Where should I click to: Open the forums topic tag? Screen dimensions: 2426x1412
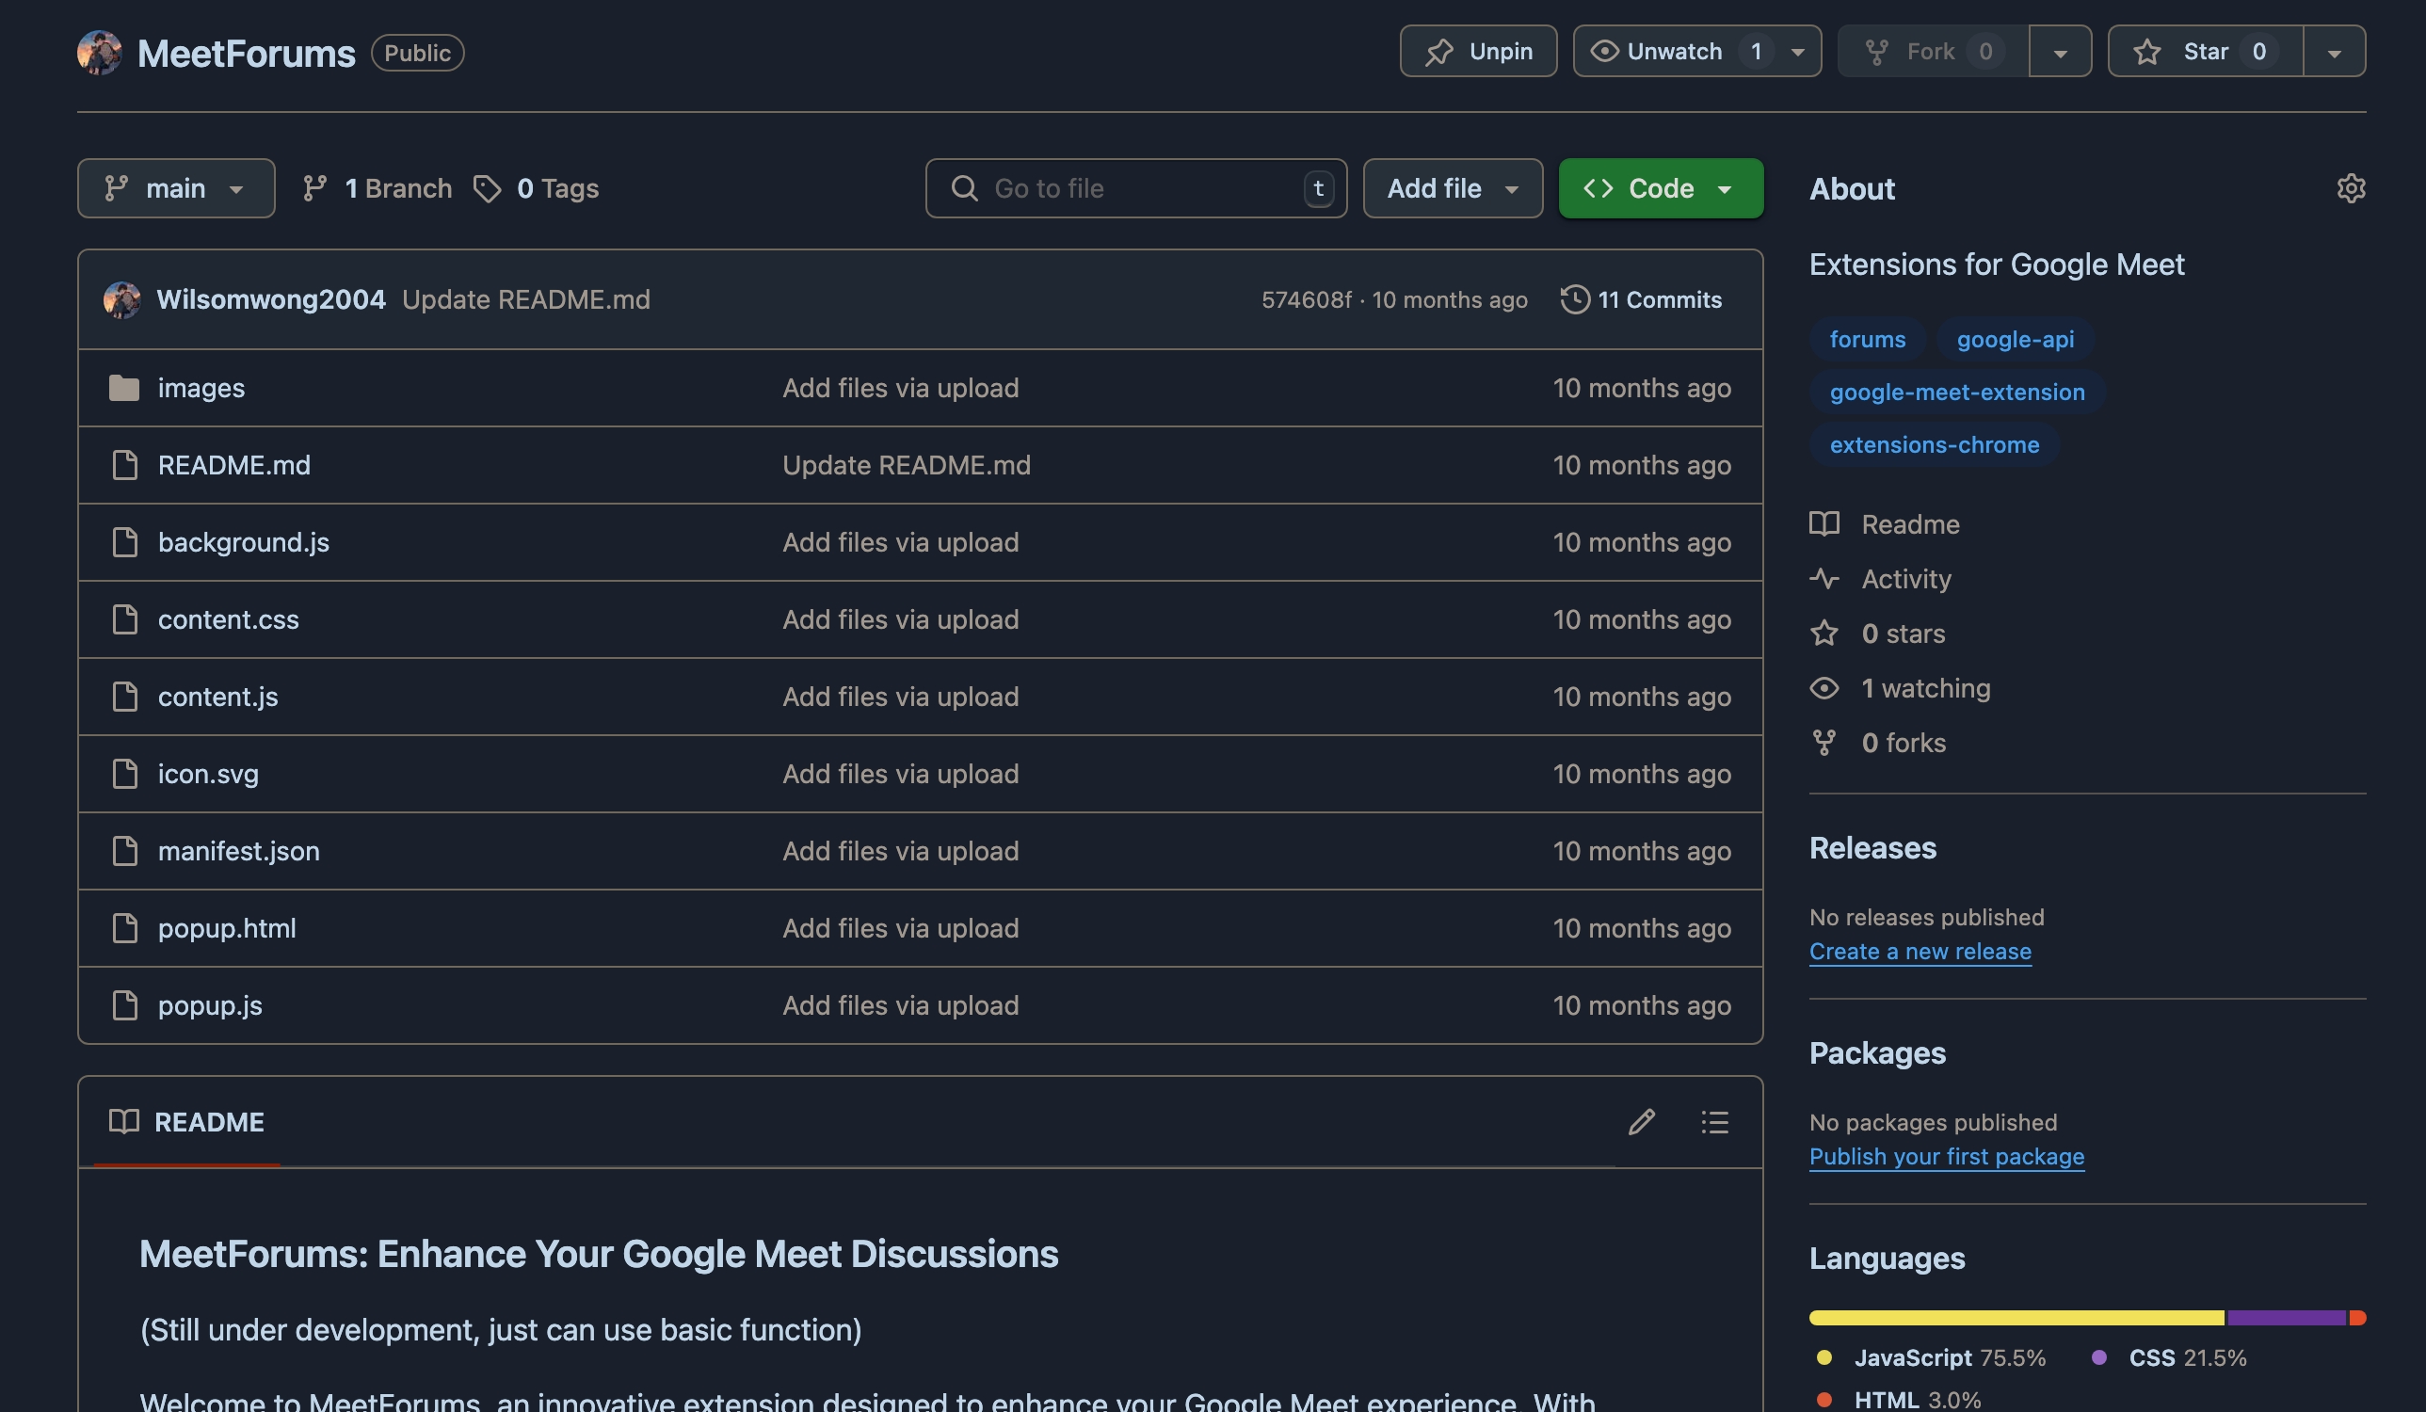[x=1867, y=339]
